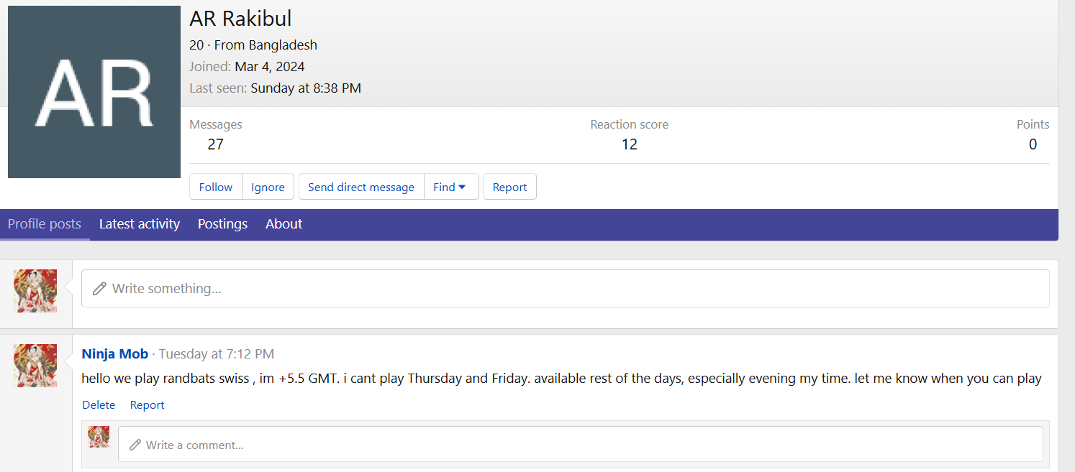Follow the user AR Rakibul
1075x472 pixels.
(x=216, y=187)
